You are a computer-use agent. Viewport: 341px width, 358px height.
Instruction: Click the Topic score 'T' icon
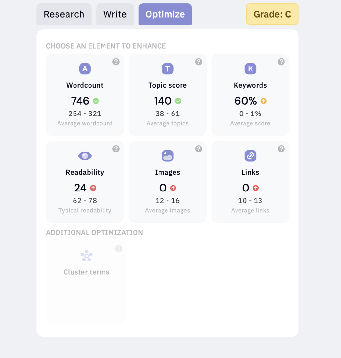[167, 69]
